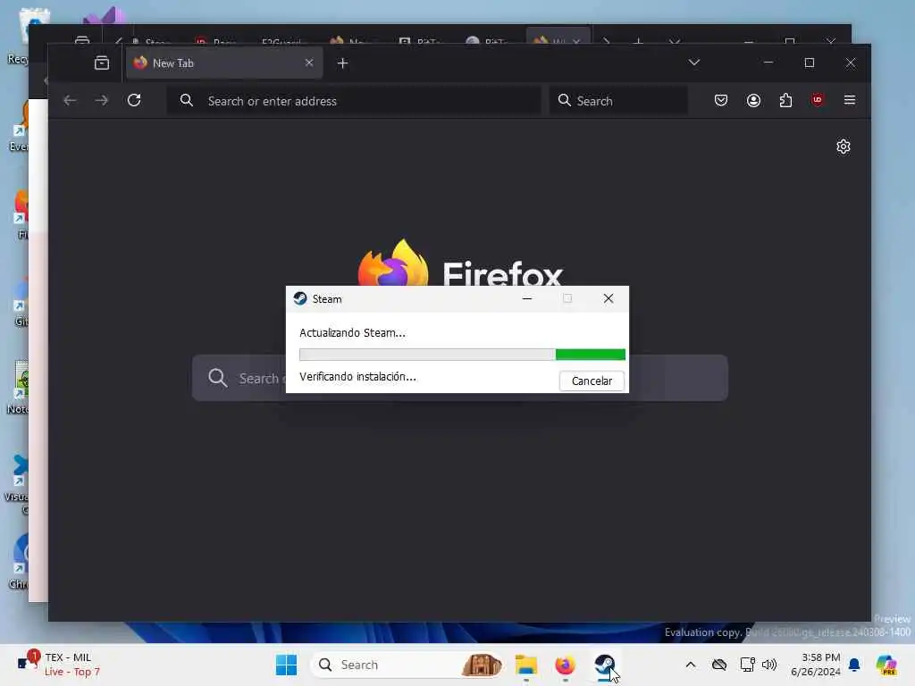
Task: Click the Steam logo in dialog title
Action: point(300,298)
